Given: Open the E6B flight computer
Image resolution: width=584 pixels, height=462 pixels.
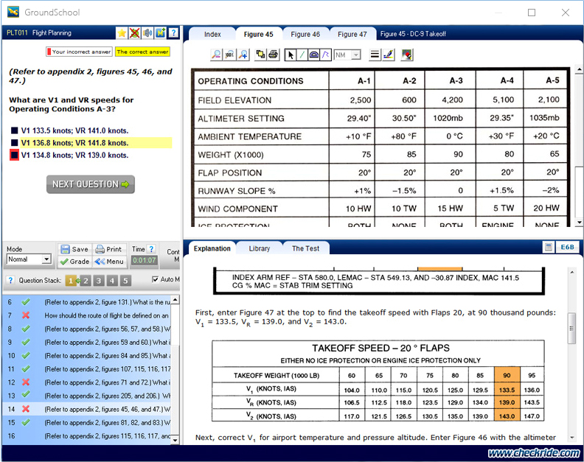Looking at the screenshot, I should coord(567,247).
